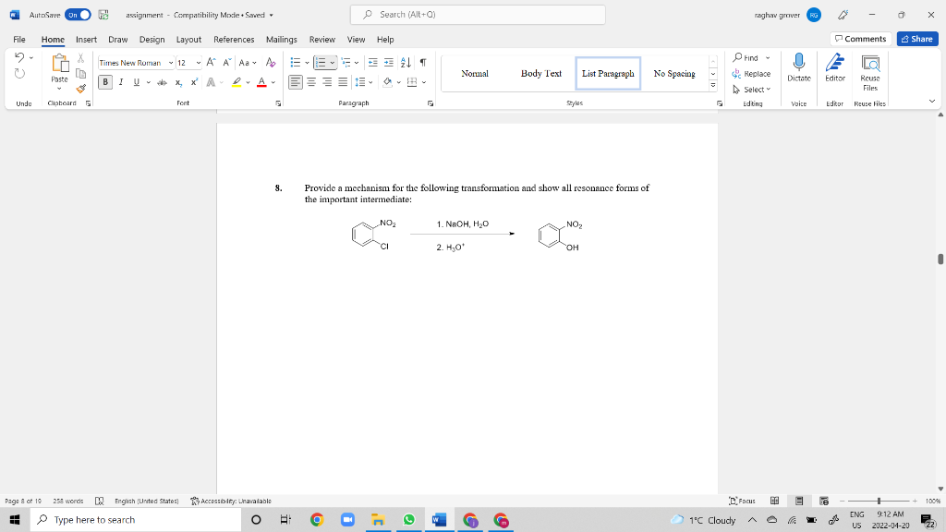Screen dimensions: 946x532
Task: Open the References ribbon tab
Action: (233, 39)
